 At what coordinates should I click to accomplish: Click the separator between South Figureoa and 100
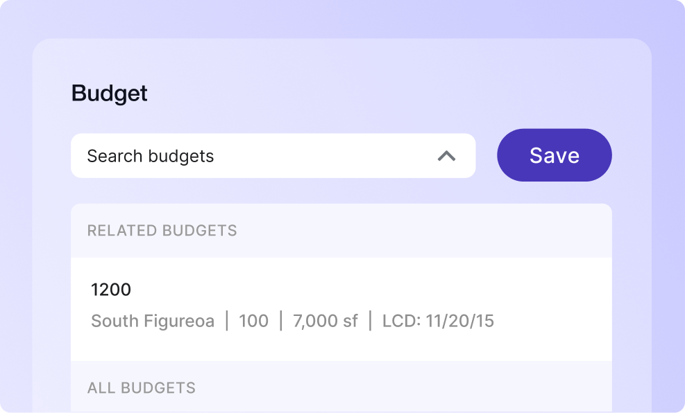pyautogui.click(x=227, y=321)
